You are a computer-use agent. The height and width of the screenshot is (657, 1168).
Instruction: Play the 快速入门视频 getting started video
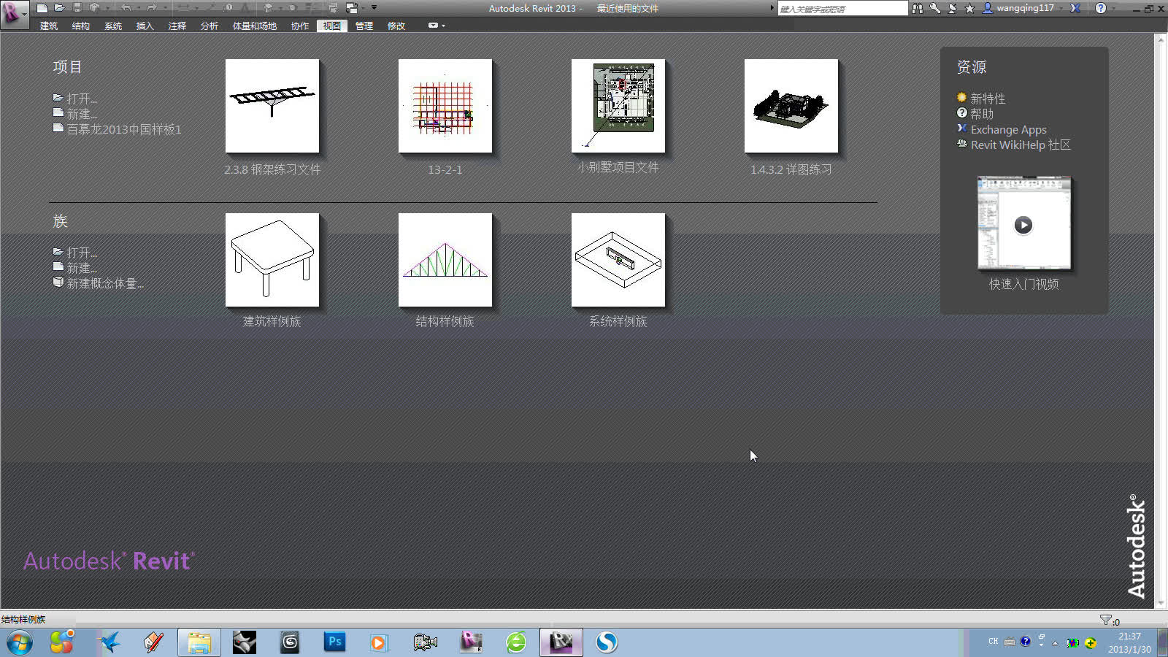pos(1023,225)
